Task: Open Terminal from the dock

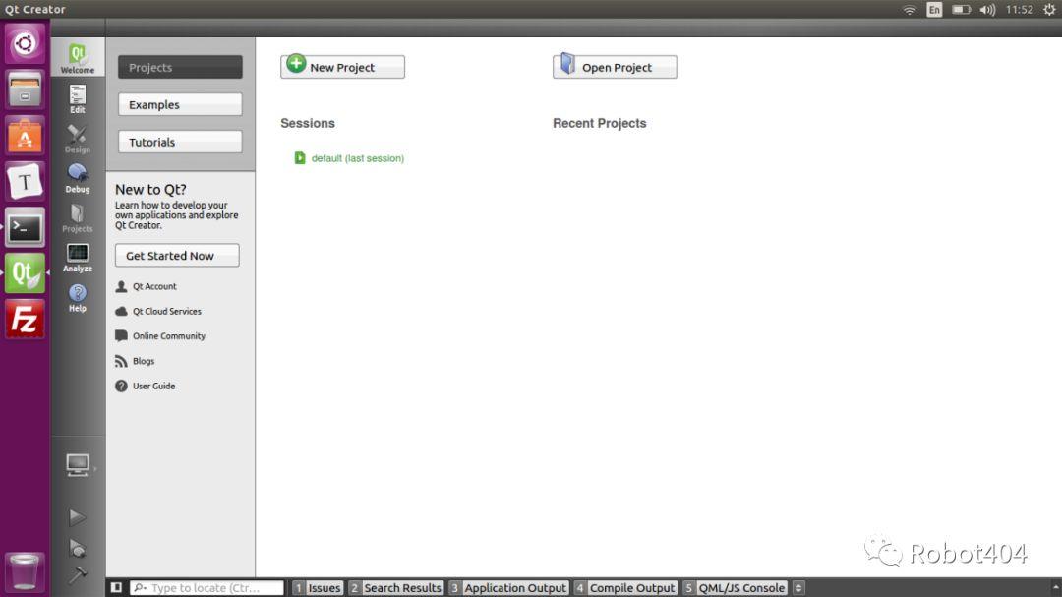Action: coord(25,227)
